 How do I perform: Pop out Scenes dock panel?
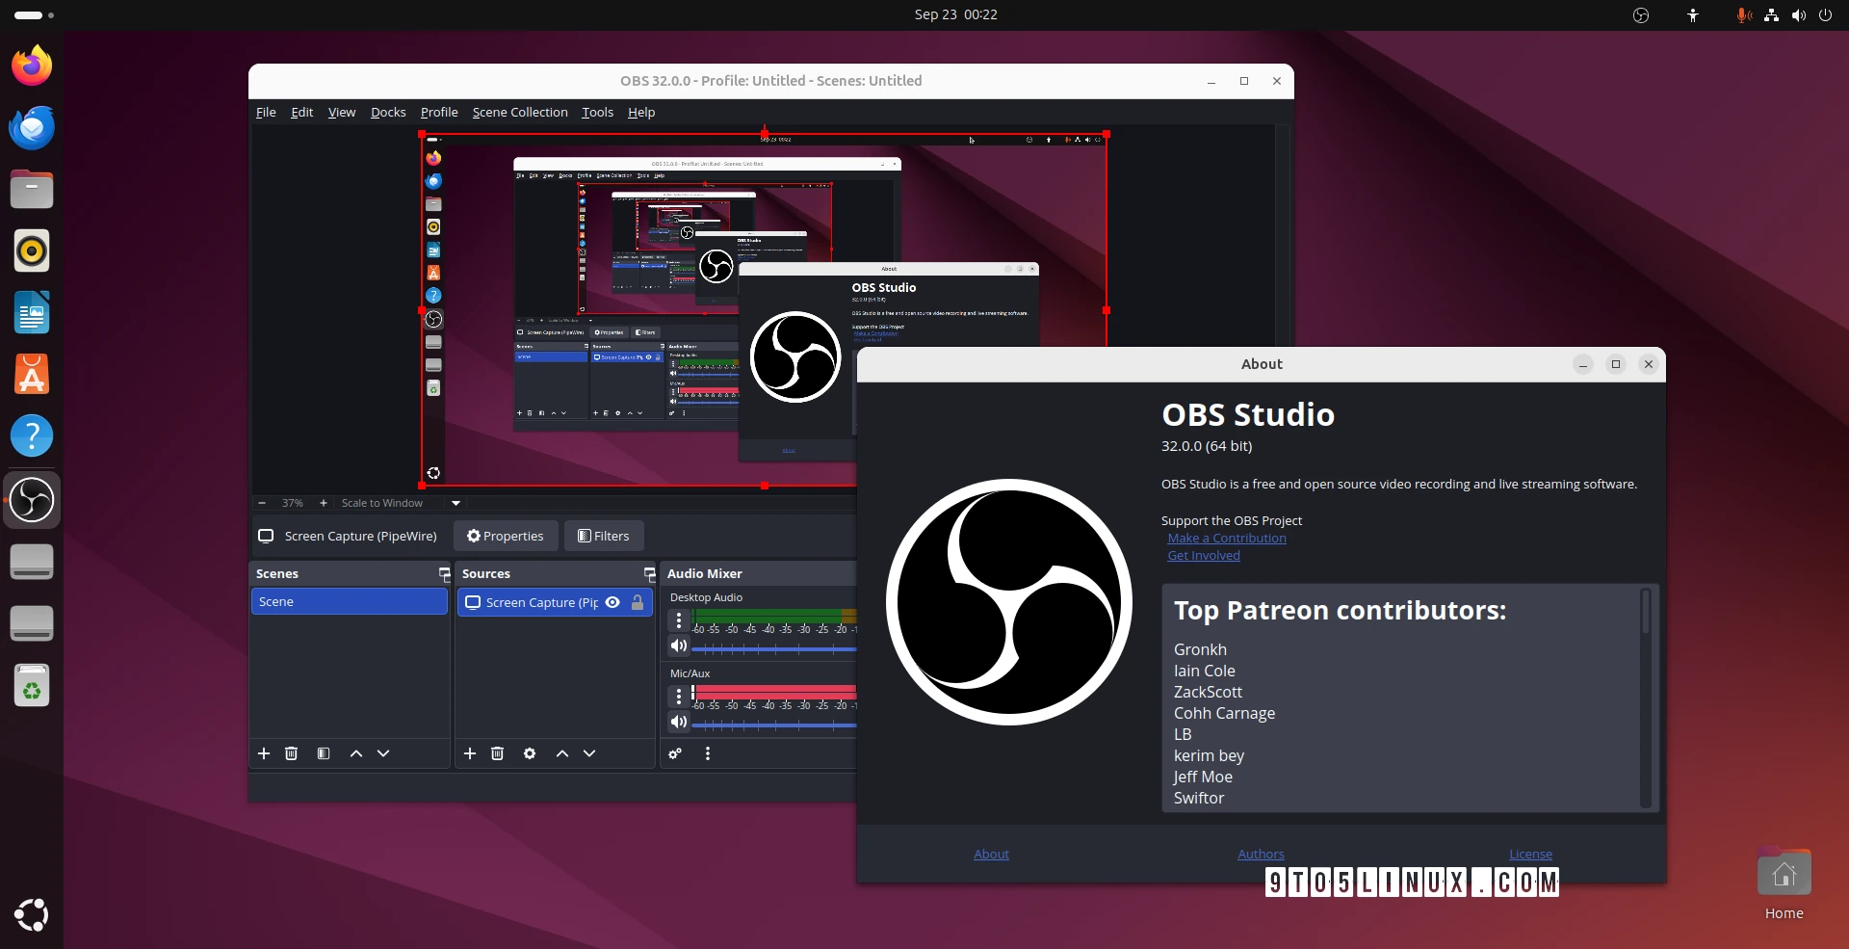pyautogui.click(x=444, y=573)
